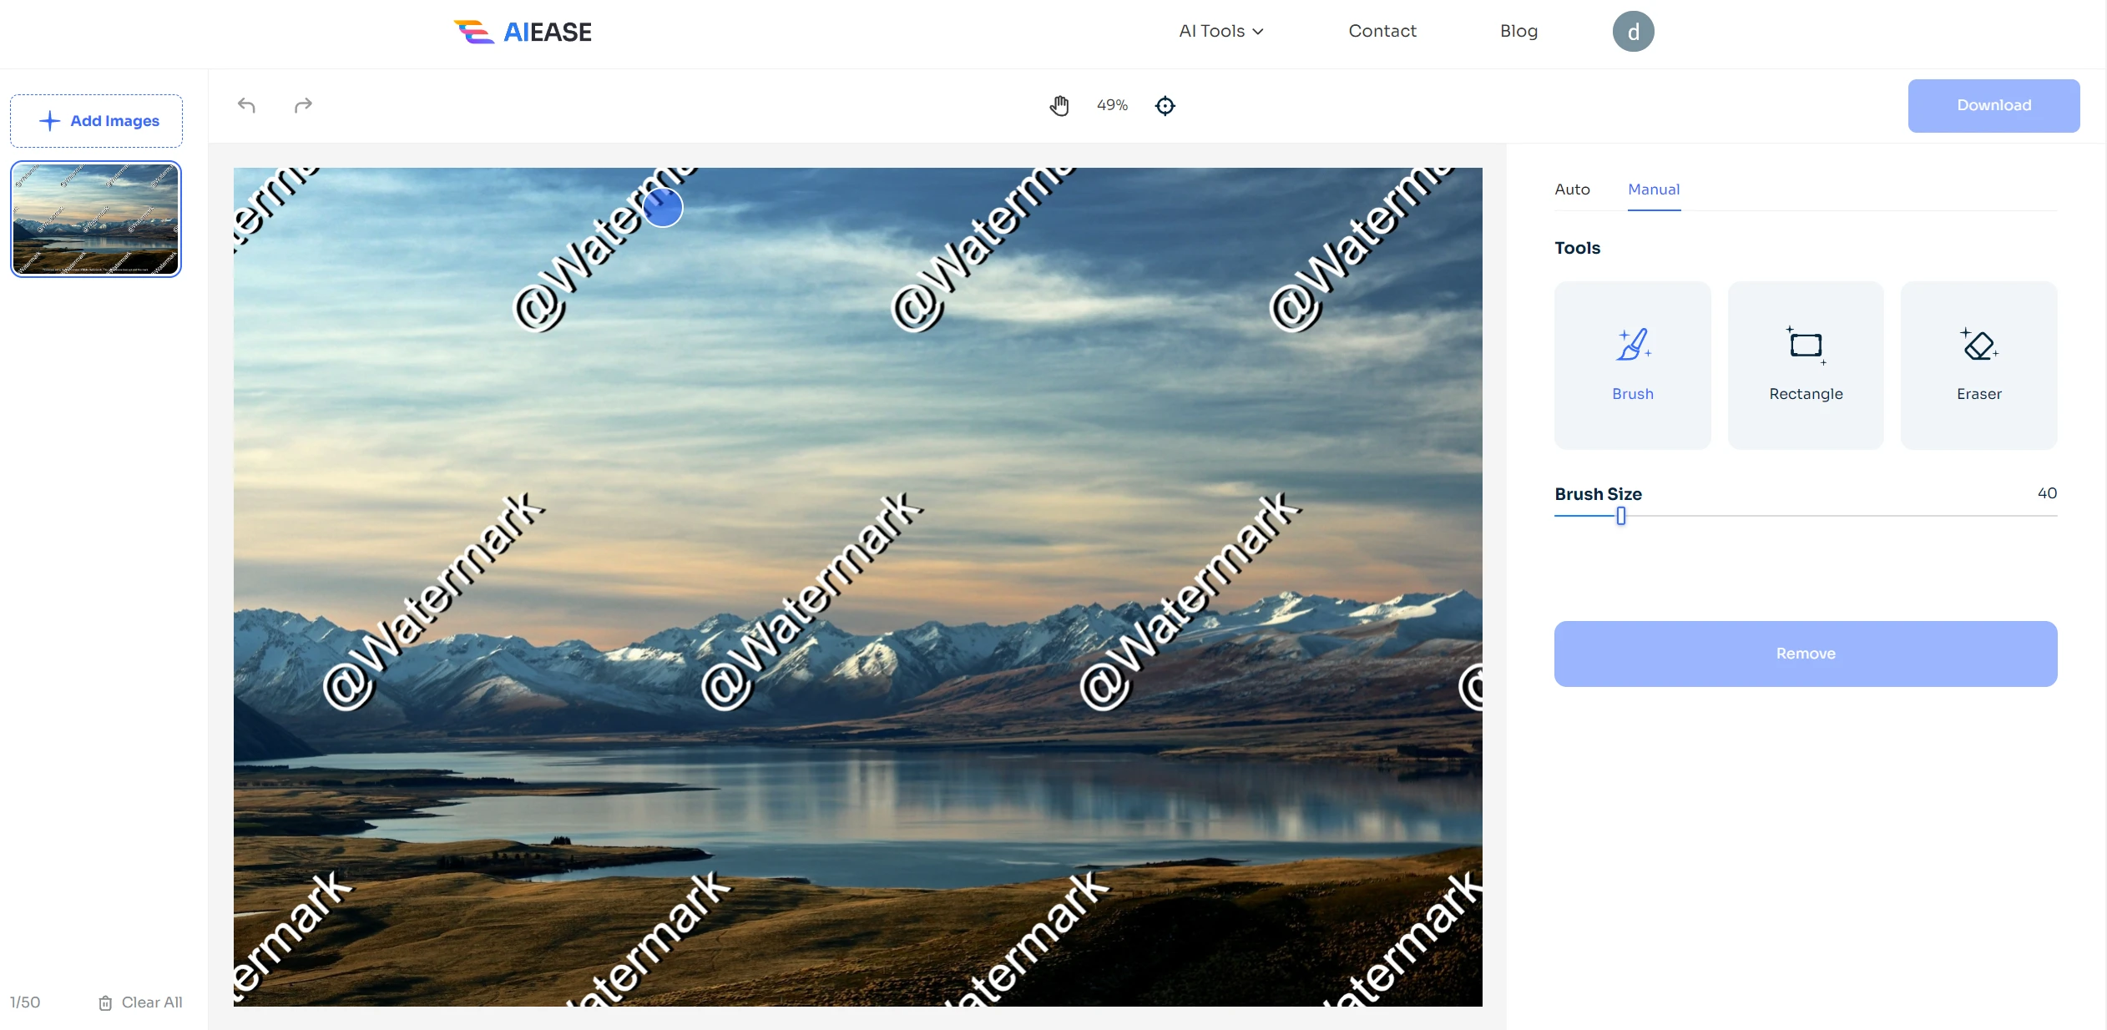
Task: Click the undo arrow icon
Action: coord(246,105)
